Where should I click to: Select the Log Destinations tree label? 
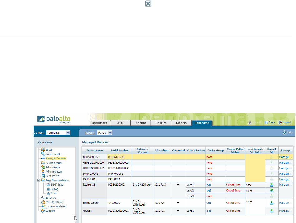[57, 180]
